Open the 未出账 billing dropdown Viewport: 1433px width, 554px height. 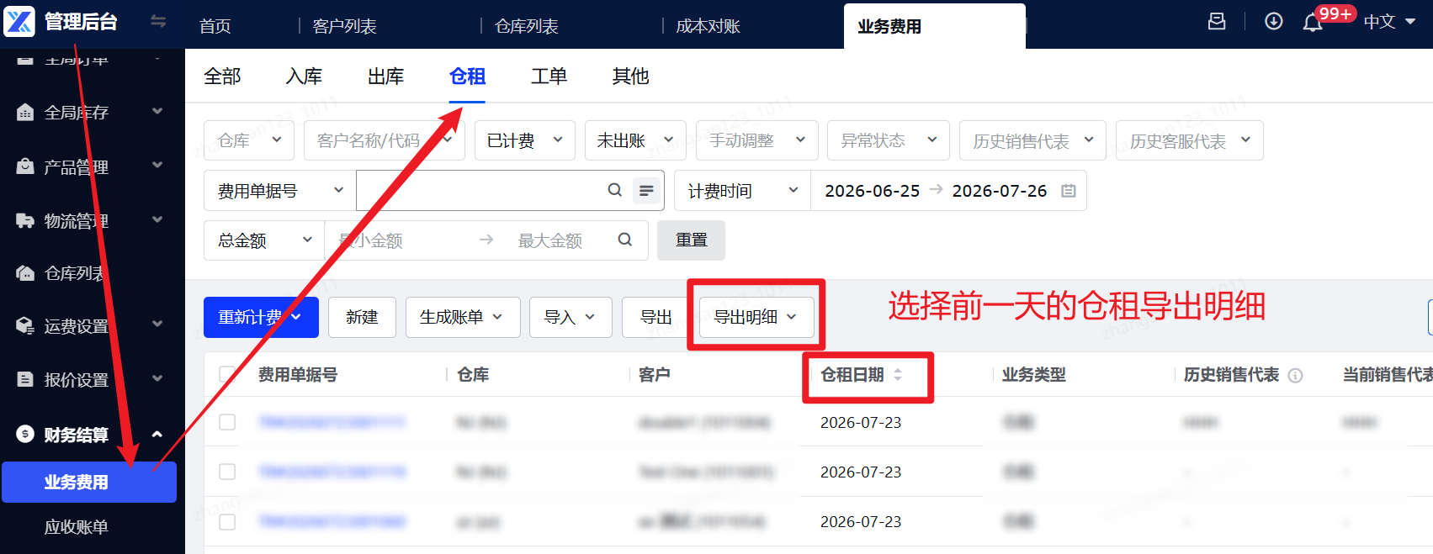coord(635,140)
